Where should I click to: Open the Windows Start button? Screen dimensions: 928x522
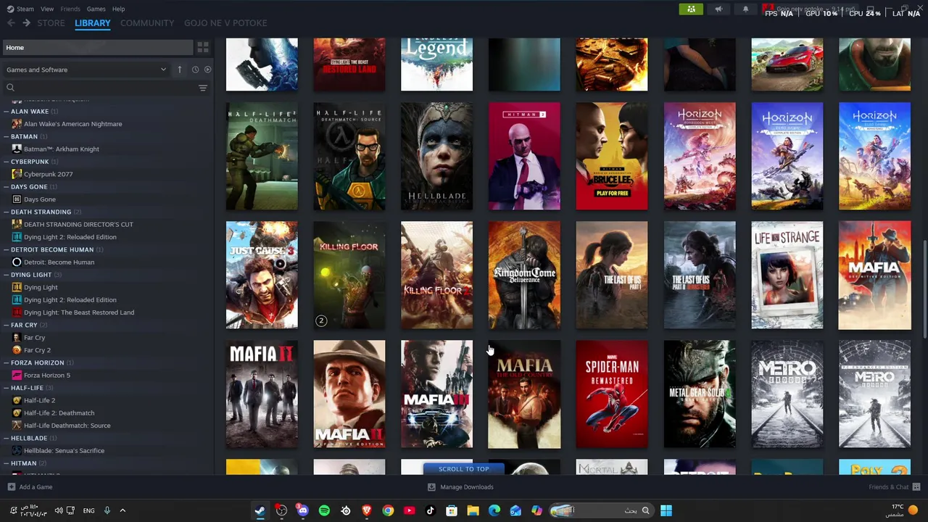pos(666,510)
